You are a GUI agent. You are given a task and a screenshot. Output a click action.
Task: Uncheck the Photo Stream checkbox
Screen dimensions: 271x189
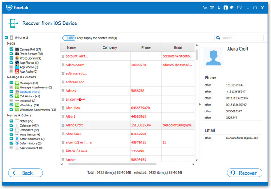(x=11, y=54)
